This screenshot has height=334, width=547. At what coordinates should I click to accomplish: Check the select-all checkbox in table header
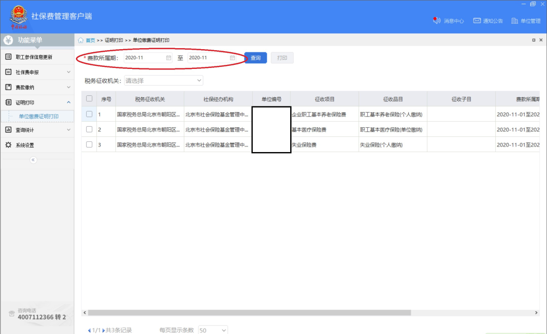click(x=89, y=99)
